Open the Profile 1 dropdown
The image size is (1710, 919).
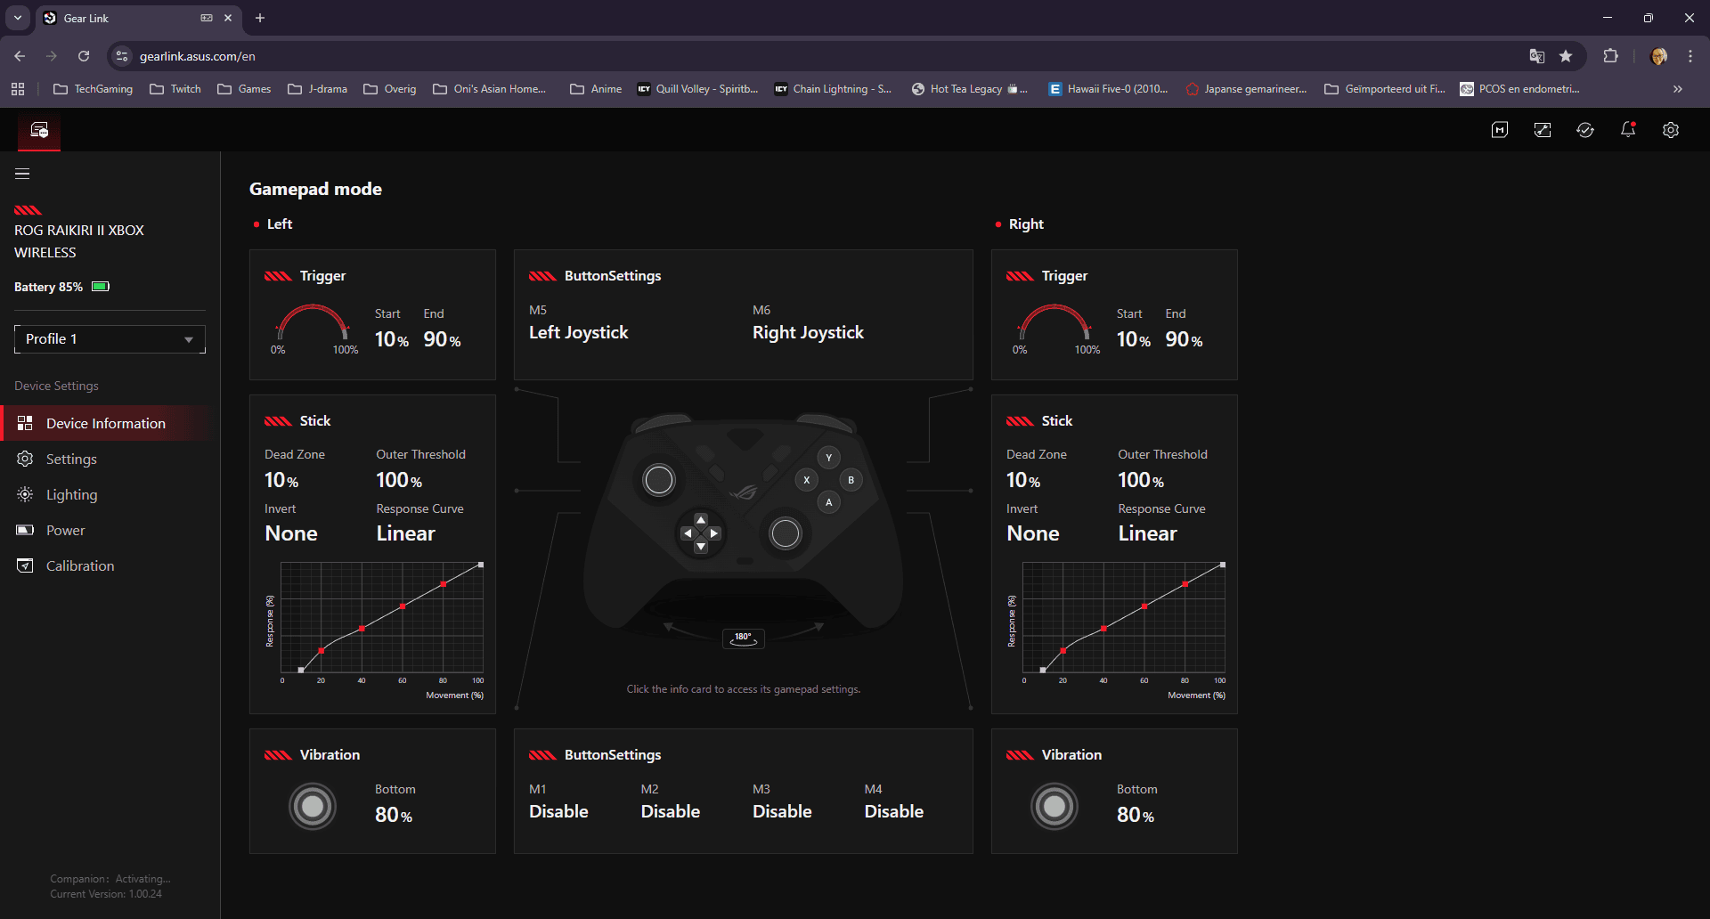110,339
